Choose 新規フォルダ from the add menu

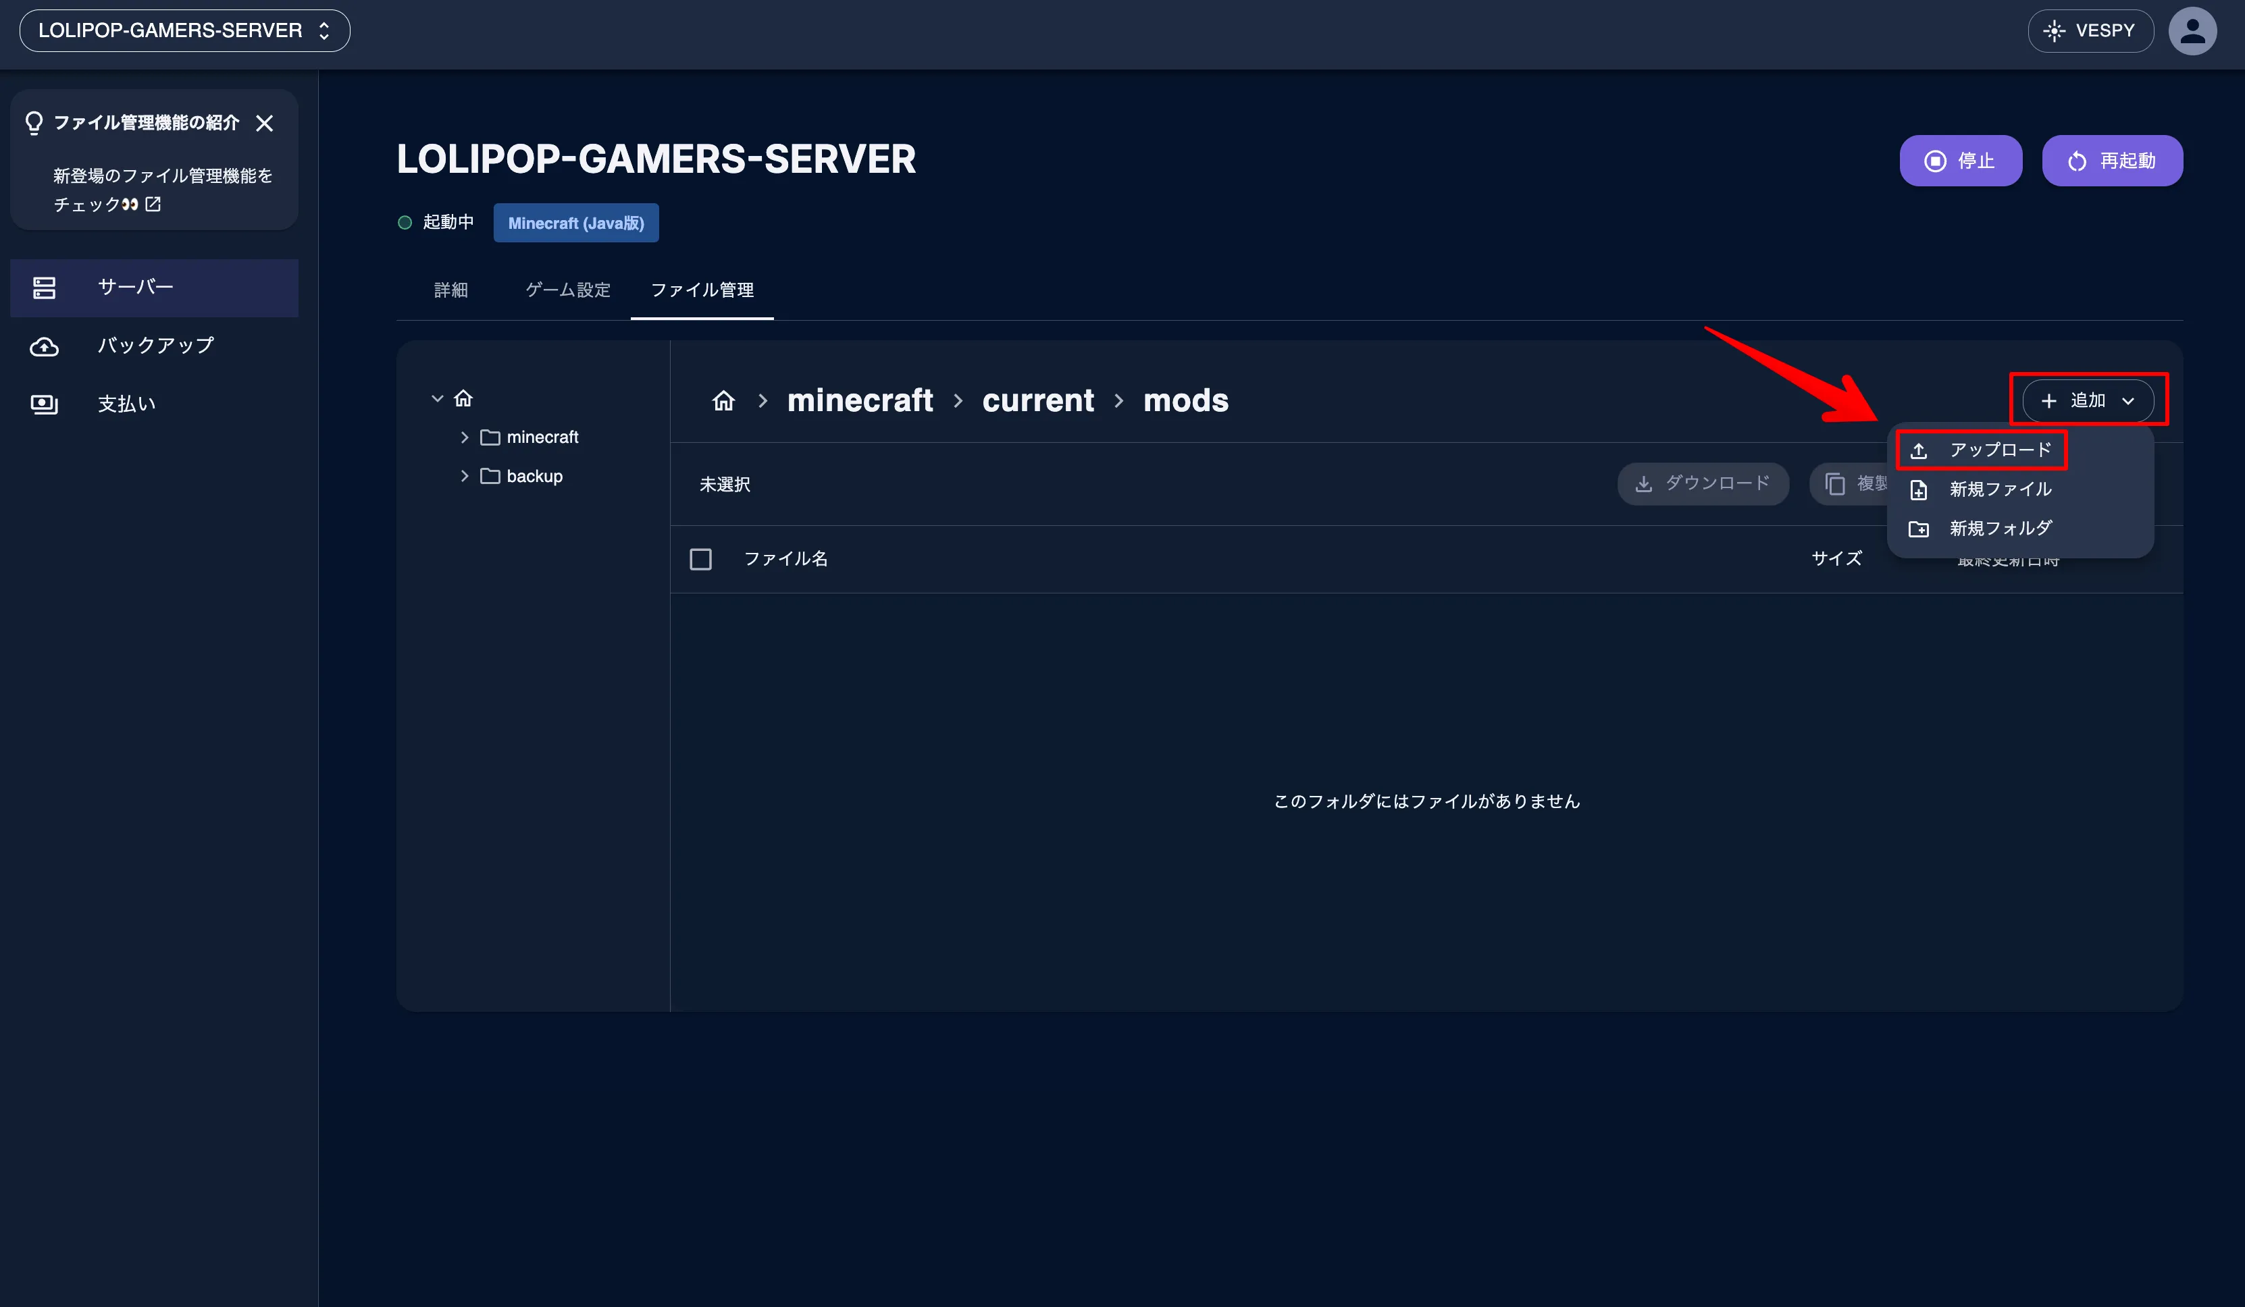coord(1999,528)
